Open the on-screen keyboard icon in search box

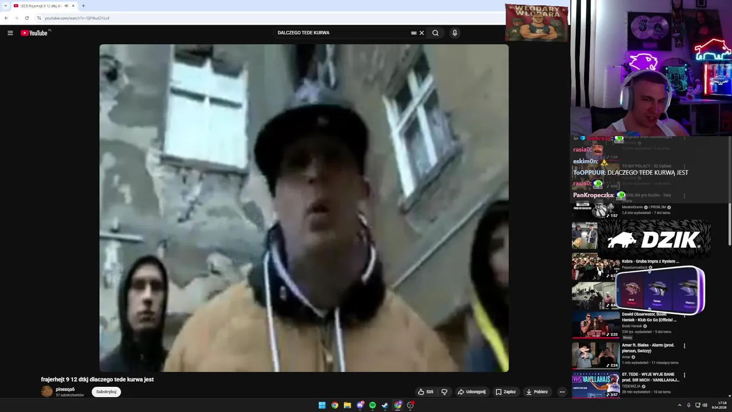click(413, 33)
